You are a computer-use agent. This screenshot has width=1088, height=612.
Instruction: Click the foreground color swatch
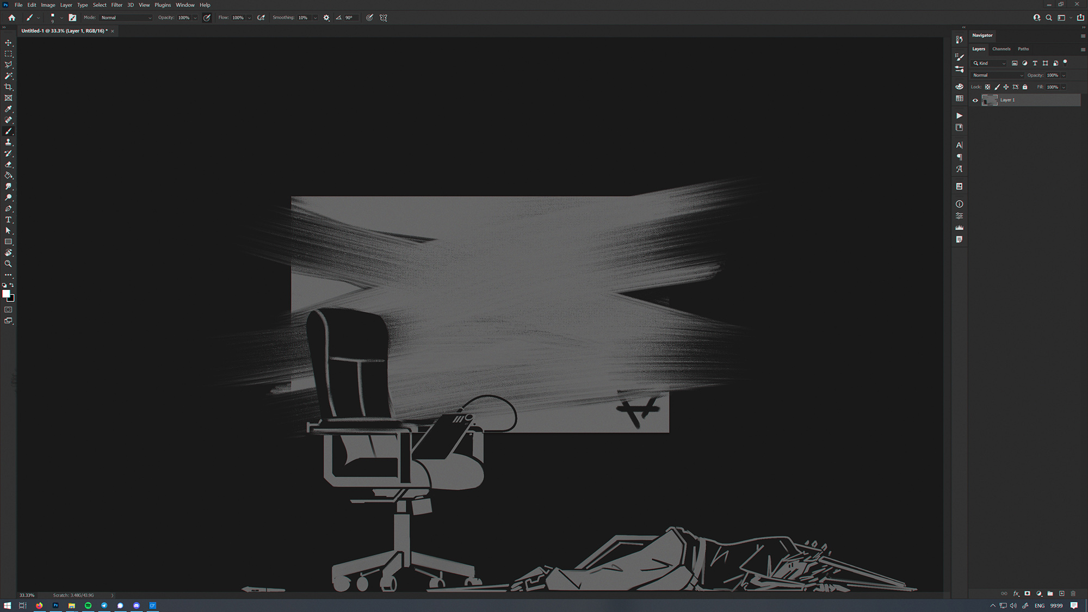tap(6, 294)
